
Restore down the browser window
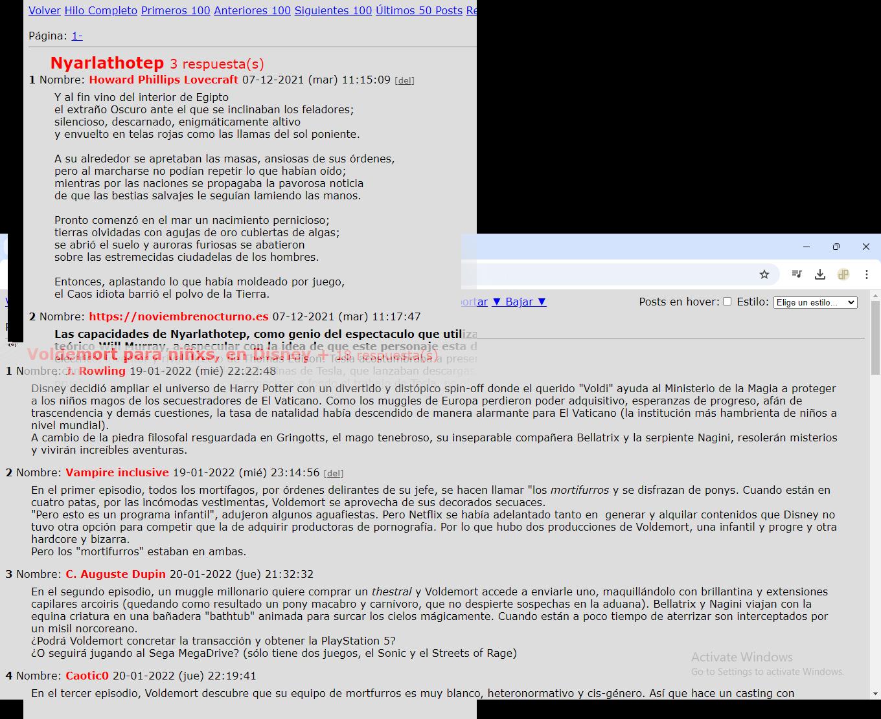tap(836, 247)
